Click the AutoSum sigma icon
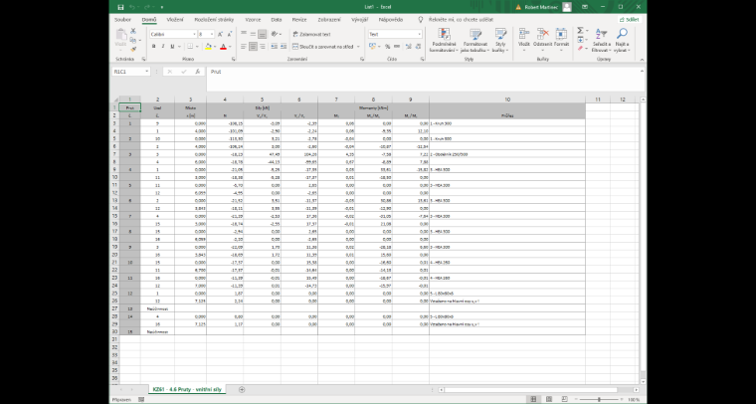Screen dimensions: 756x404 click(581, 31)
